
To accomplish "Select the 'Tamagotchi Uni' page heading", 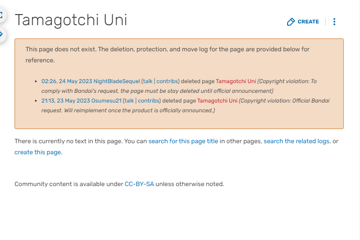I will pyautogui.click(x=71, y=20).
